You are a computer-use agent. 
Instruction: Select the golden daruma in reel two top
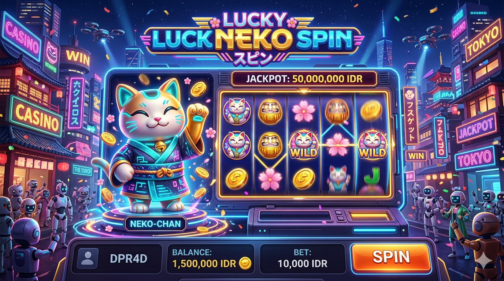tap(270, 111)
